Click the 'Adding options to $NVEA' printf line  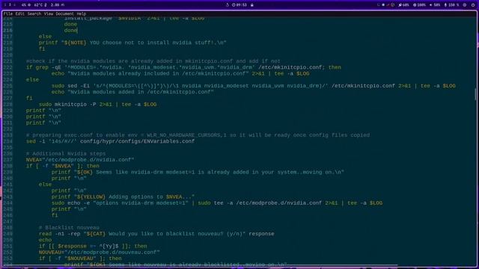click(x=123, y=197)
